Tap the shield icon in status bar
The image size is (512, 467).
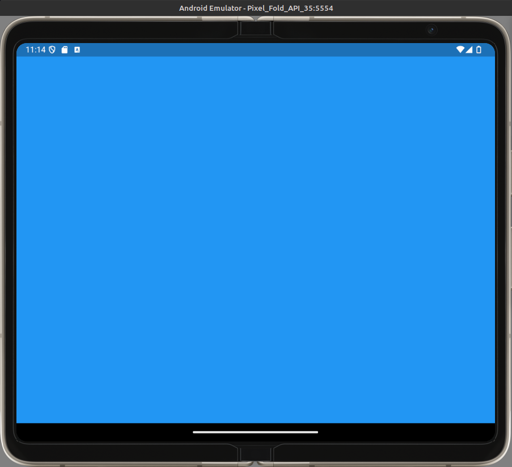[52, 50]
